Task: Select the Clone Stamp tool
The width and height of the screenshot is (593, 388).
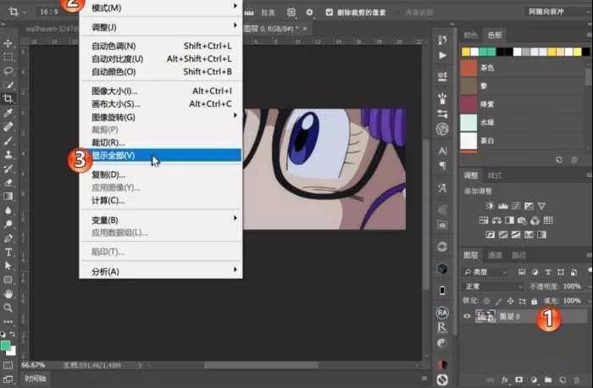Action: [8, 155]
